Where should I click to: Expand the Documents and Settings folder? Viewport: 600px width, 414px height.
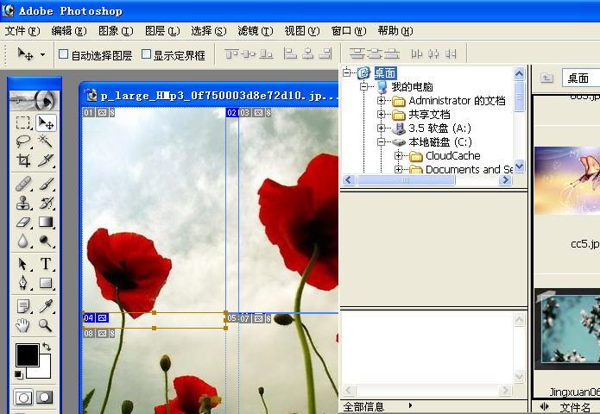(398, 169)
